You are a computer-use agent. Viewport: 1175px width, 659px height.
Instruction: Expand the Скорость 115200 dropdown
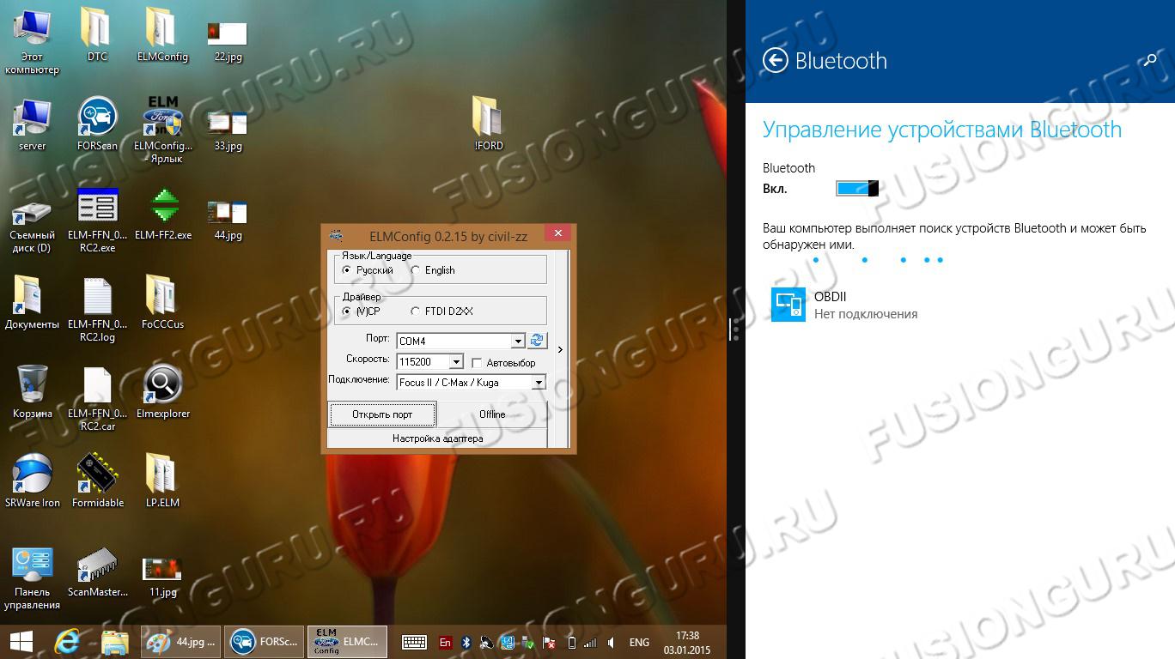point(456,362)
